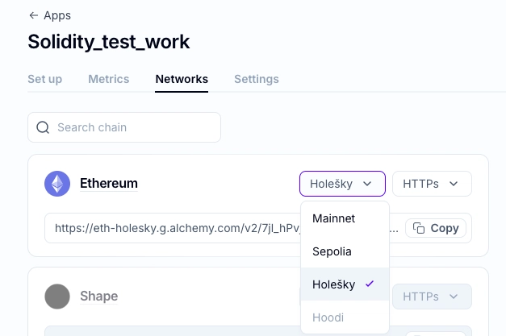Image resolution: width=506 pixels, height=336 pixels.
Task: Select Sepolia from the network list
Action: pyautogui.click(x=345, y=251)
